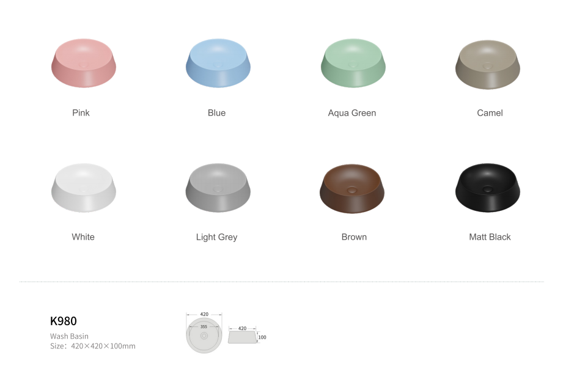574x379 pixels.
Task: Click the Light Grey text label
Action: [217, 237]
